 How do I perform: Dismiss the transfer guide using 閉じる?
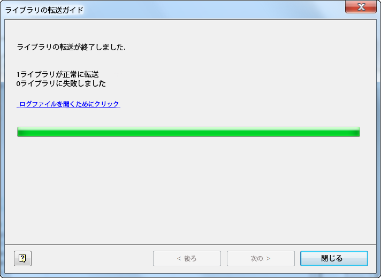point(334,258)
